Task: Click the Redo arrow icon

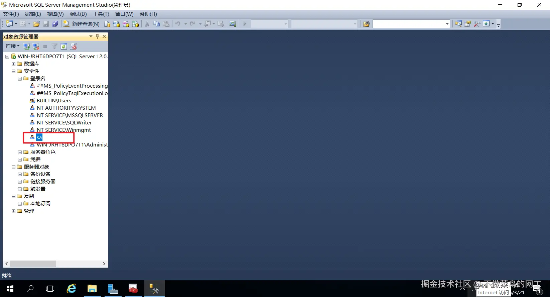Action: pyautogui.click(x=192, y=24)
